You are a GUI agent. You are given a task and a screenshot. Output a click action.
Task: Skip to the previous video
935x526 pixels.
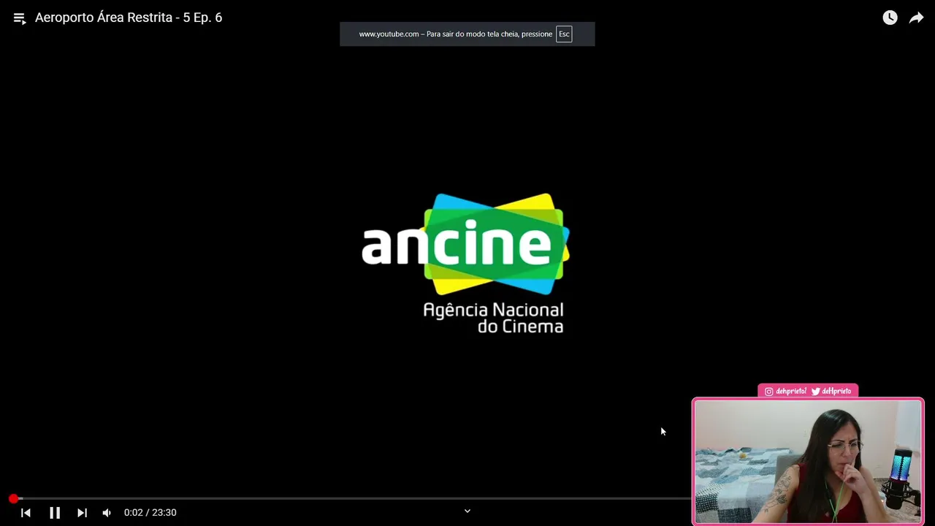(x=26, y=513)
